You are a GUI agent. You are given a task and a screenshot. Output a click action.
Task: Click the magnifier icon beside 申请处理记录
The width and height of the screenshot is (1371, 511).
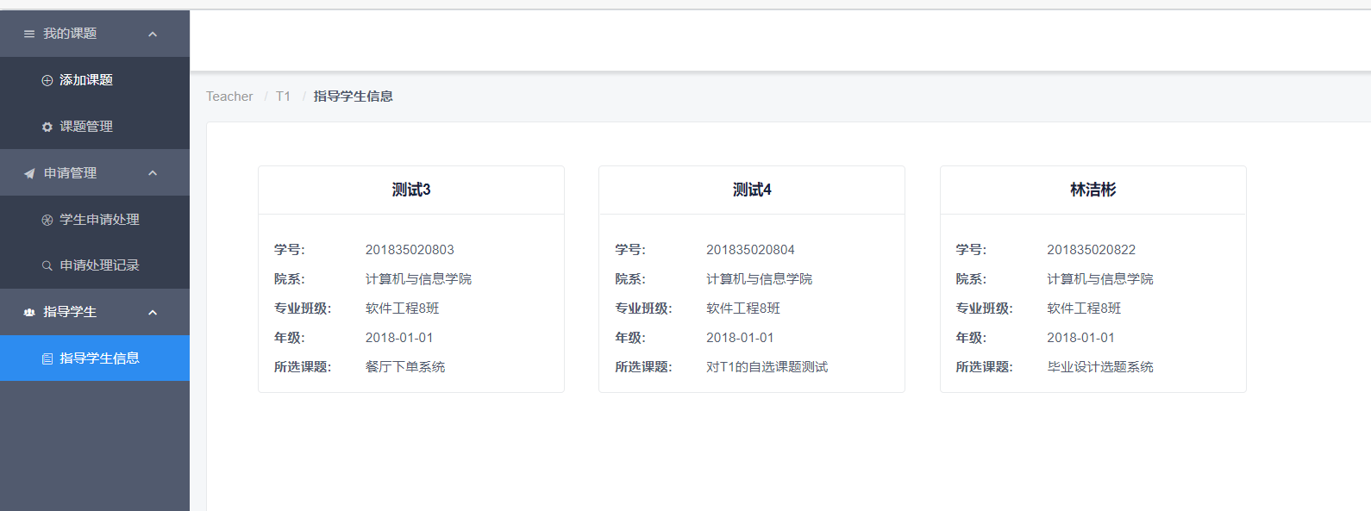click(x=47, y=265)
